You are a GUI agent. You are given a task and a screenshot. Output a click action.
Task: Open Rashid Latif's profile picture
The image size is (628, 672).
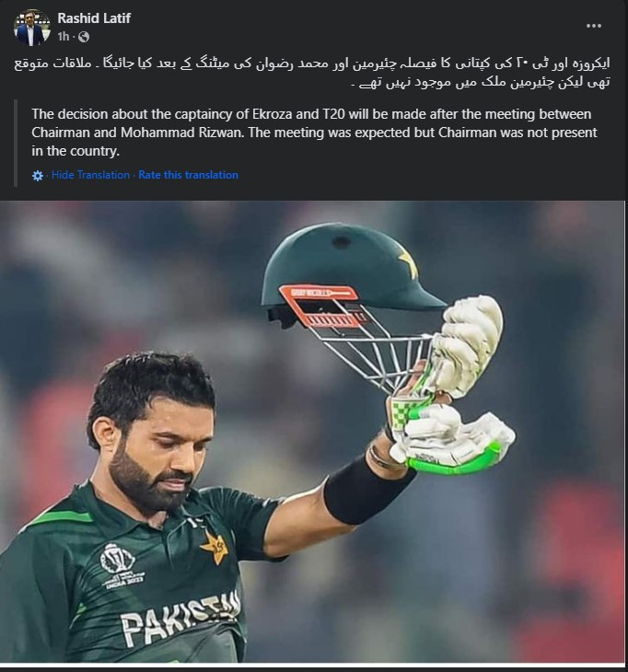(31, 29)
